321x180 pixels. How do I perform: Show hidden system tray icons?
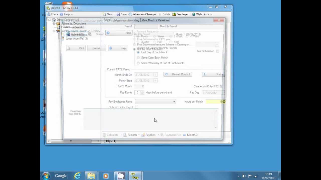click(x=238, y=176)
